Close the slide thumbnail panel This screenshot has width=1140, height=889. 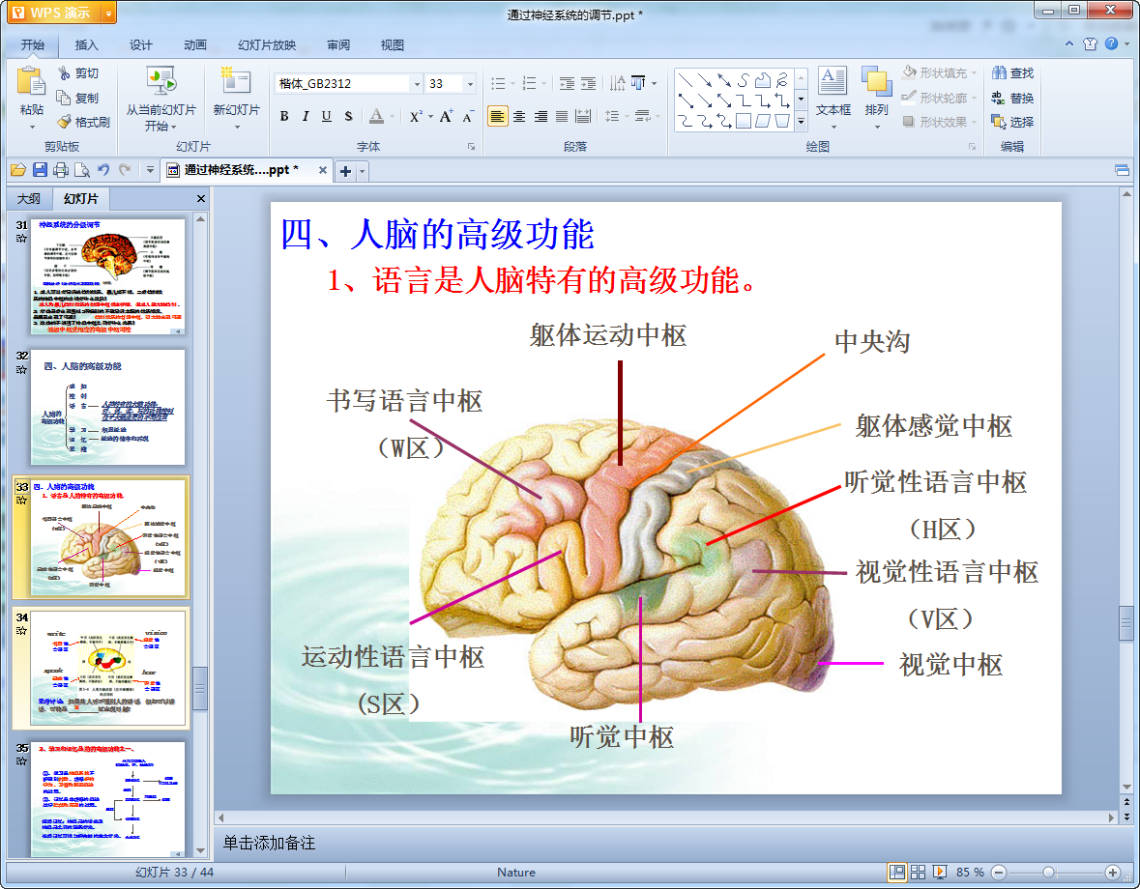coord(201,198)
